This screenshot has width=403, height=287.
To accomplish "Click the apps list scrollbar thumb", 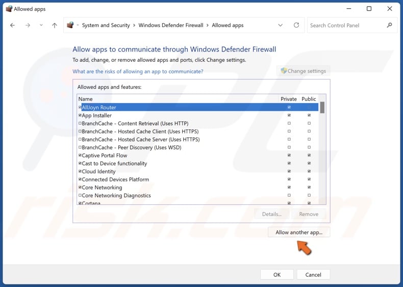I will coord(322,107).
